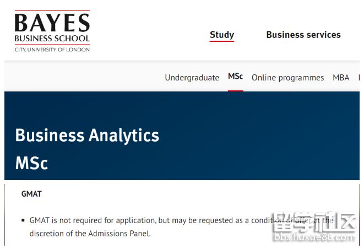The image size is (364, 249).
Task: Click the "discretion of the Admissions Panel" line
Action: coord(90,234)
